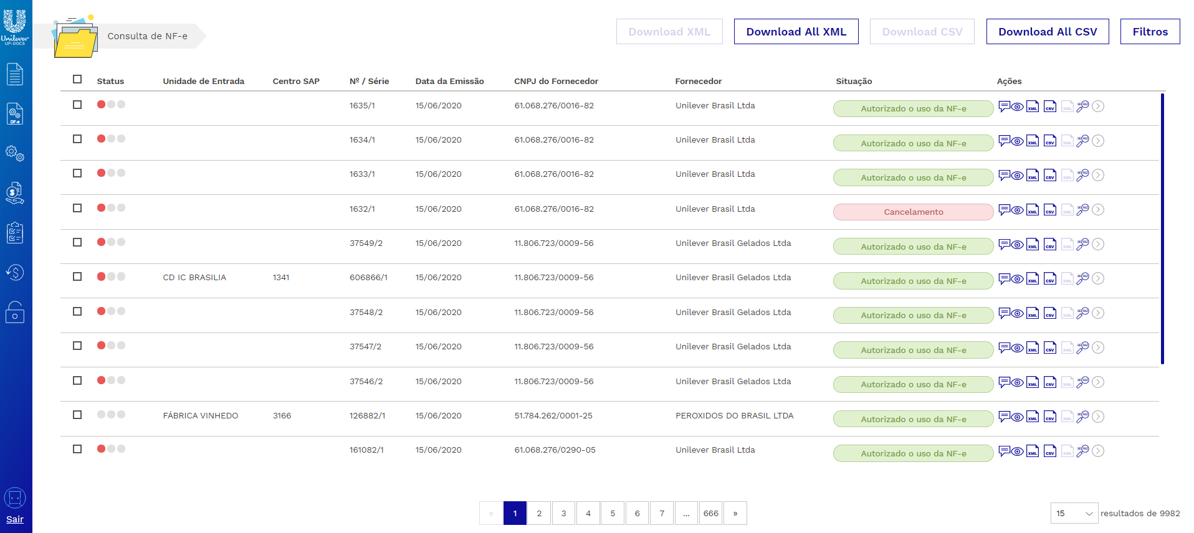Click the Download CSV button
This screenshot has width=1194, height=533.
922,32
